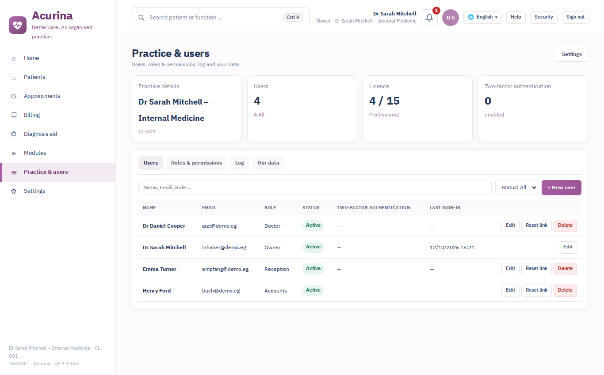Send a reset link for Dr Daniel Cooper
This screenshot has height=375, width=604.
(537, 225)
